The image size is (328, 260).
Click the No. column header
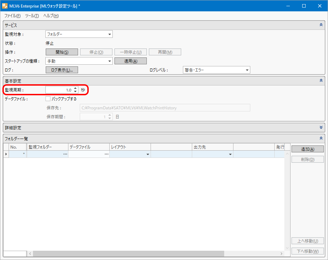coord(18,147)
